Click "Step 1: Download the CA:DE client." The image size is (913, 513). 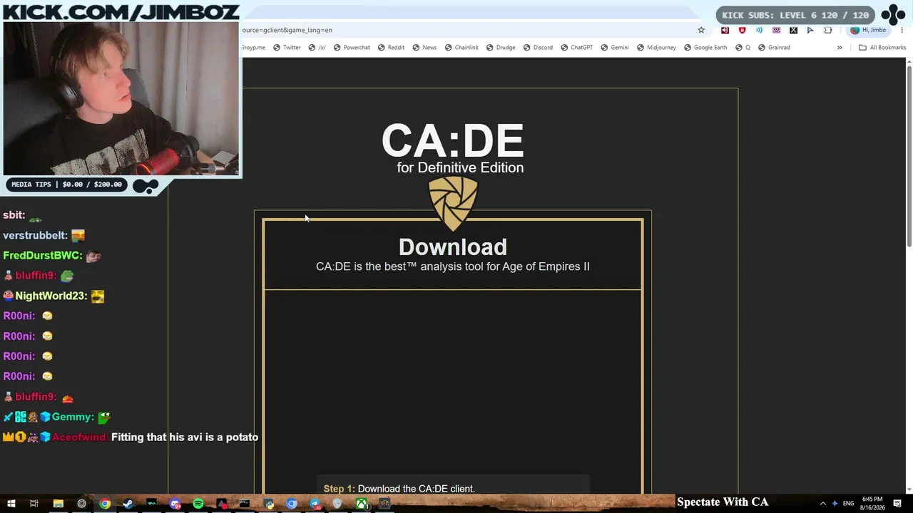pos(399,489)
